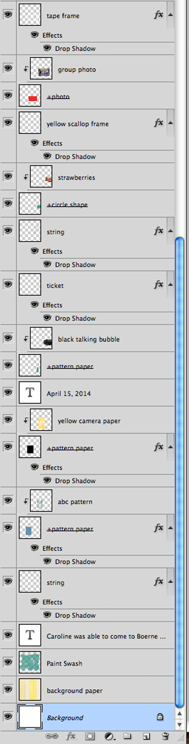Collapse effects of tape frame layer
Viewport: 189px width, 744px height.
171,15
